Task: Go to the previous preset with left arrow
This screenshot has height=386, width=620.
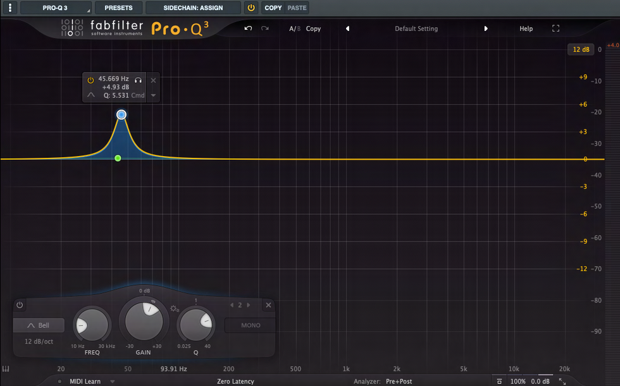Action: 347,28
